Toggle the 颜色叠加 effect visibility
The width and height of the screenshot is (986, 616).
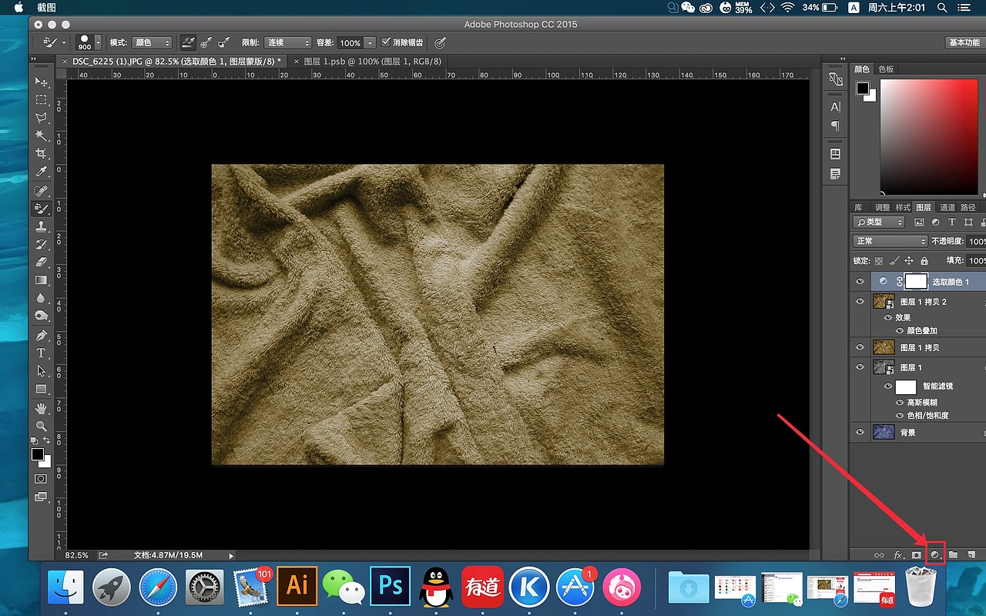coord(899,331)
